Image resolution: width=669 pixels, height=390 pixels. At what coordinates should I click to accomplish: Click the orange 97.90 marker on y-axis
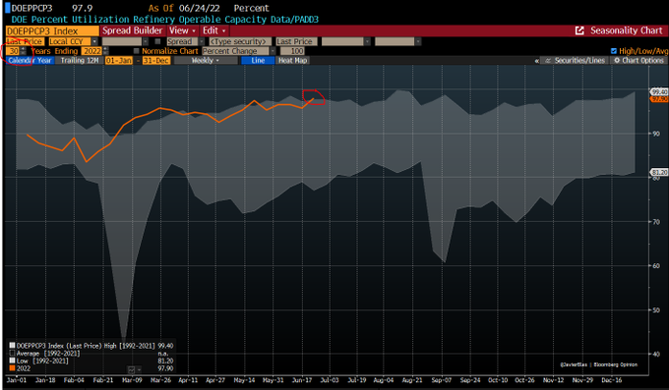pyautogui.click(x=659, y=99)
